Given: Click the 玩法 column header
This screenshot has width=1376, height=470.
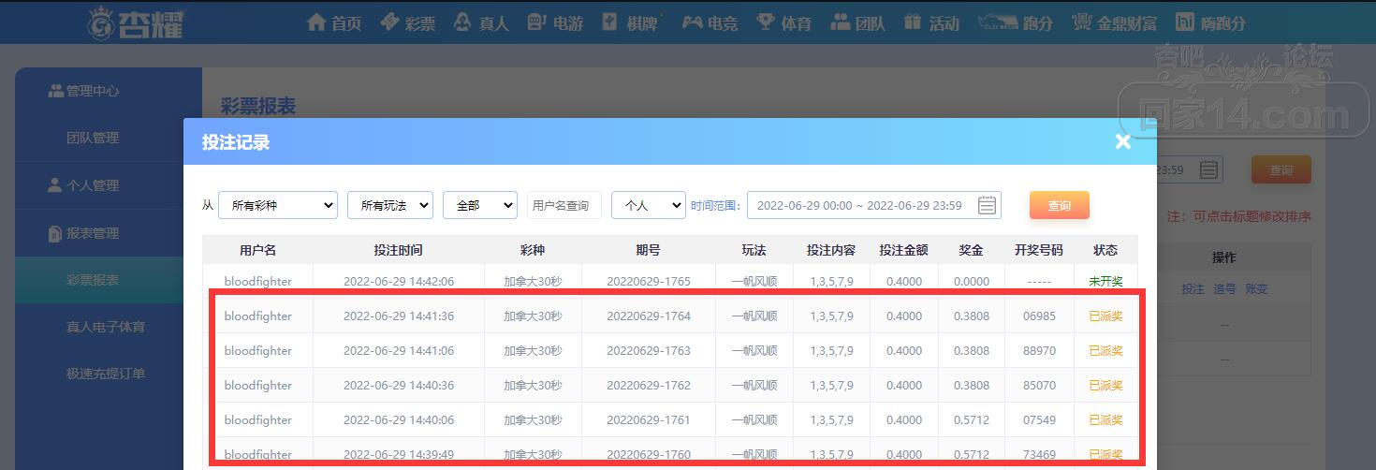Looking at the screenshot, I should pos(754,250).
